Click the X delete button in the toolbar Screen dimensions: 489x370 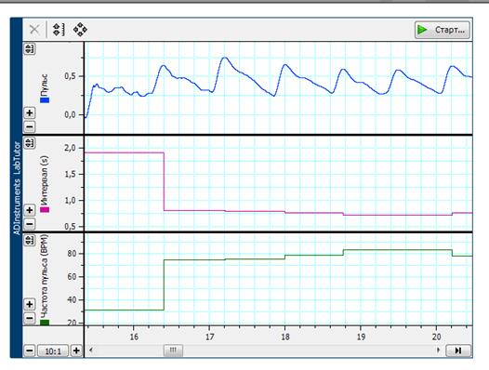tap(34, 30)
